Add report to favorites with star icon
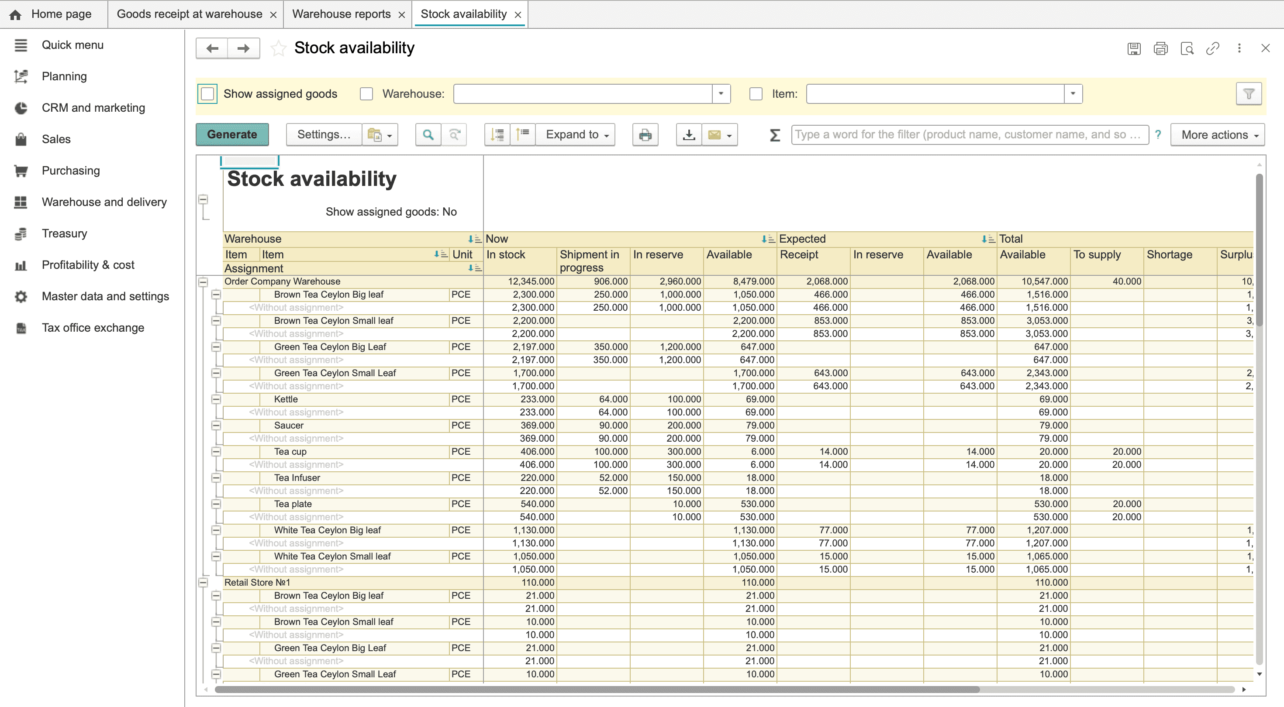The height and width of the screenshot is (707, 1284). (278, 48)
